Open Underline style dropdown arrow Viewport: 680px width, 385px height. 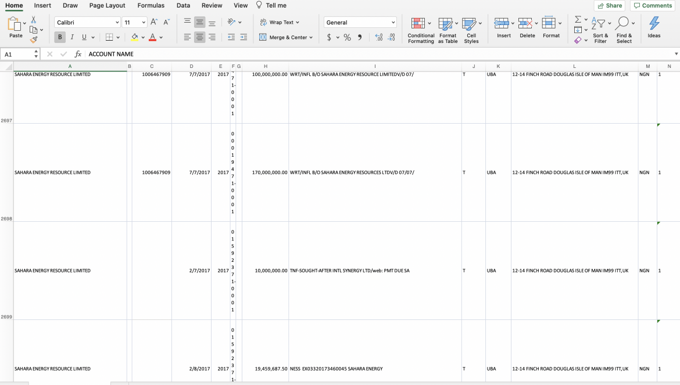pos(93,38)
